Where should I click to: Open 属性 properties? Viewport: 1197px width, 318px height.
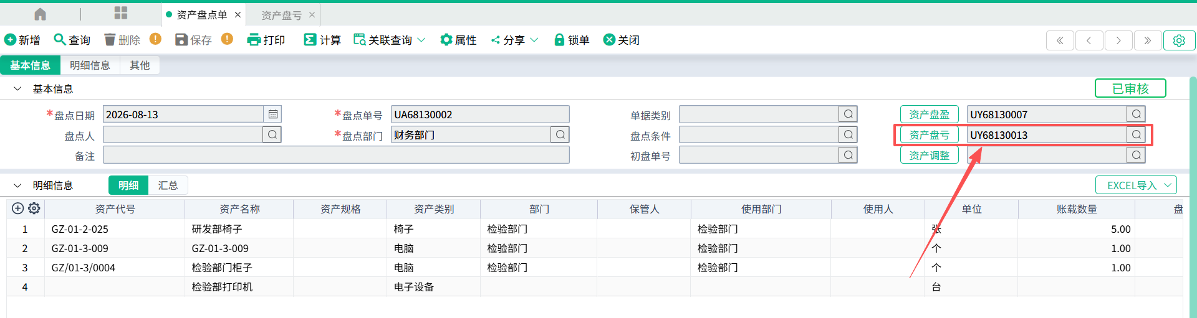point(458,40)
